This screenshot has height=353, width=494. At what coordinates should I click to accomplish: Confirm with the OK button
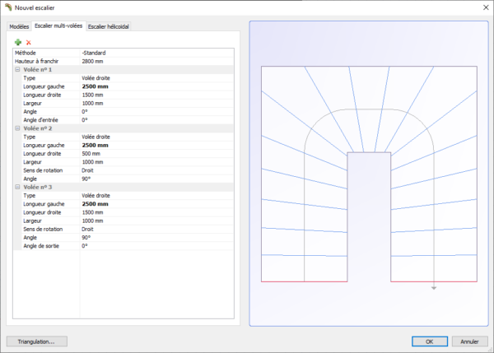click(x=430, y=341)
